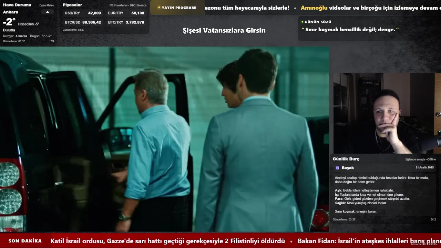Click the 'Katil İsrail ordusu' news ticker headline
441x248 pixels.
(x=167, y=241)
